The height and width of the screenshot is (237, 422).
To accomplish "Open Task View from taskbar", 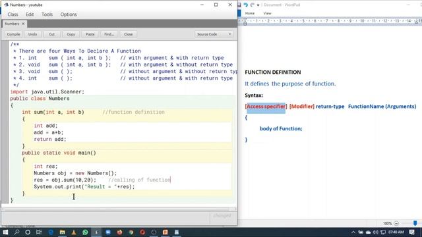I will pyautogui.click(x=39, y=232).
